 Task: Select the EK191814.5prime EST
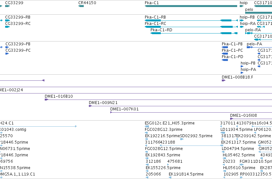point(170,177)
